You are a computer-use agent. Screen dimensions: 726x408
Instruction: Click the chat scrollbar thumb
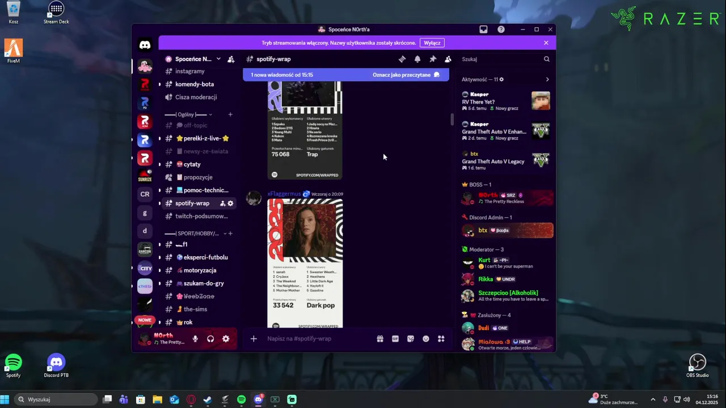click(x=452, y=120)
